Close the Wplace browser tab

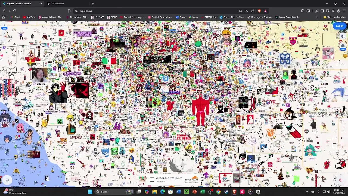coord(41,4)
